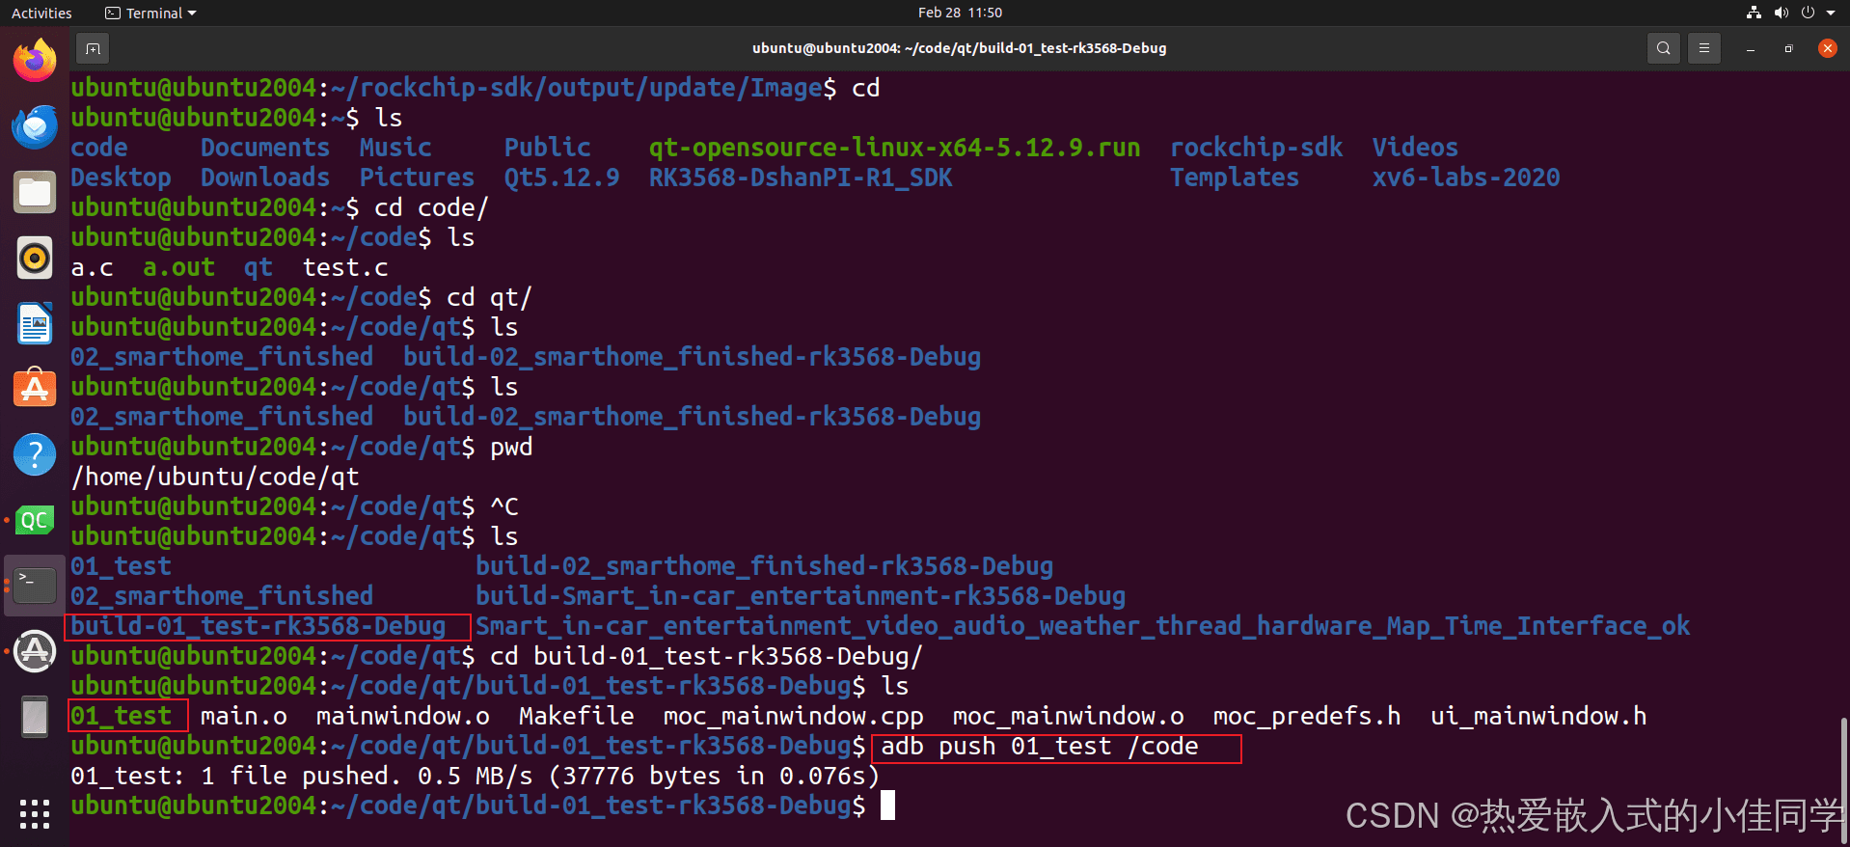Click 'test.c' in the code listing
Viewport: 1850px width, 847px height.
pos(345,267)
